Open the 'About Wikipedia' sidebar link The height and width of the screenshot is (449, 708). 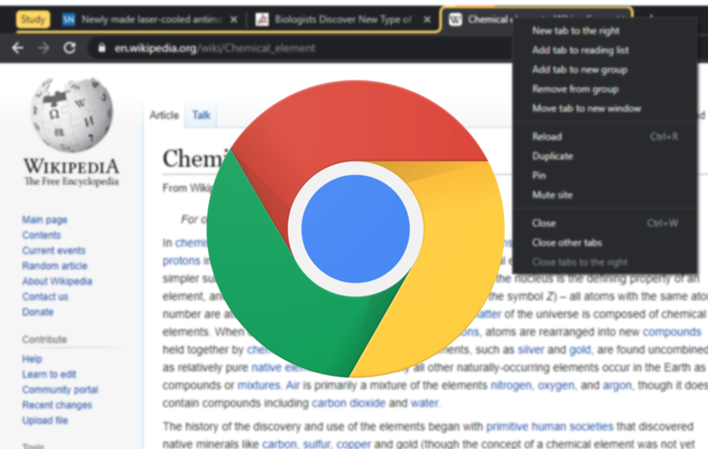point(57,282)
